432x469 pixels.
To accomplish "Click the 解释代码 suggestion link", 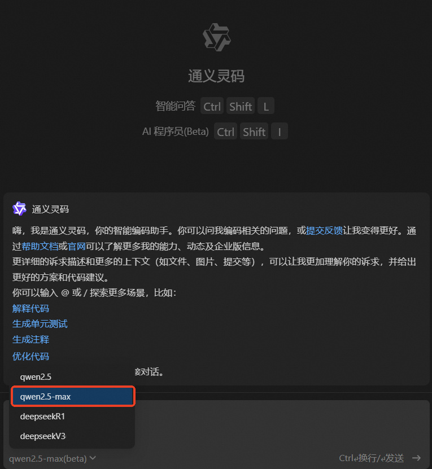I will 30,308.
